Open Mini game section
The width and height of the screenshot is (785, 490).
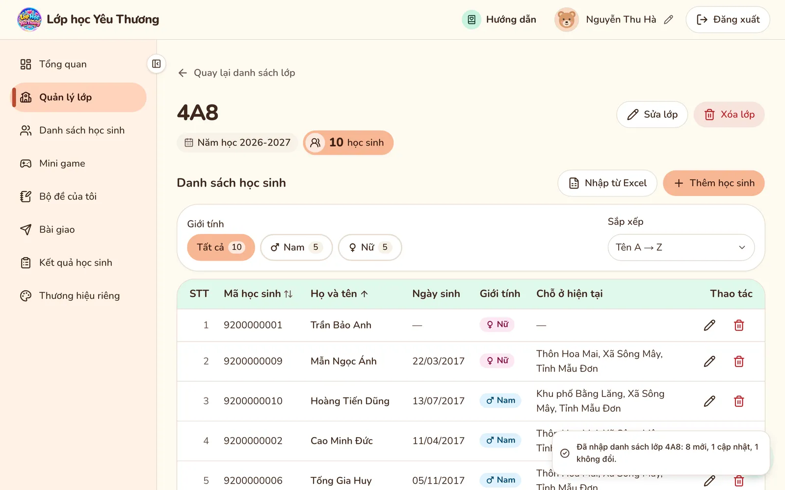(x=78, y=164)
